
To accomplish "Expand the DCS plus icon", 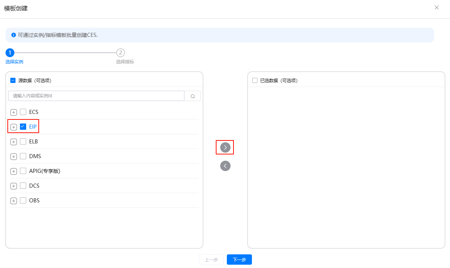I will point(14,186).
